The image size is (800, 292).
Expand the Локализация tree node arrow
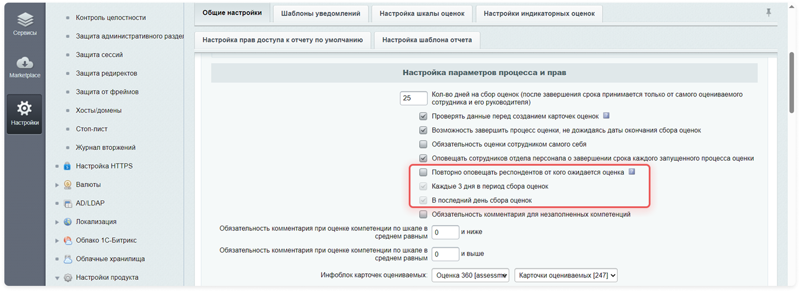pos(57,222)
